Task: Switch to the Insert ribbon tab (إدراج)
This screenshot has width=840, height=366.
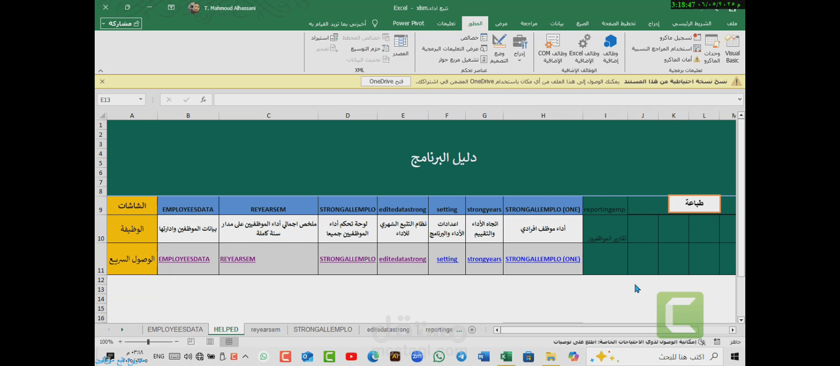Action: coord(654,23)
